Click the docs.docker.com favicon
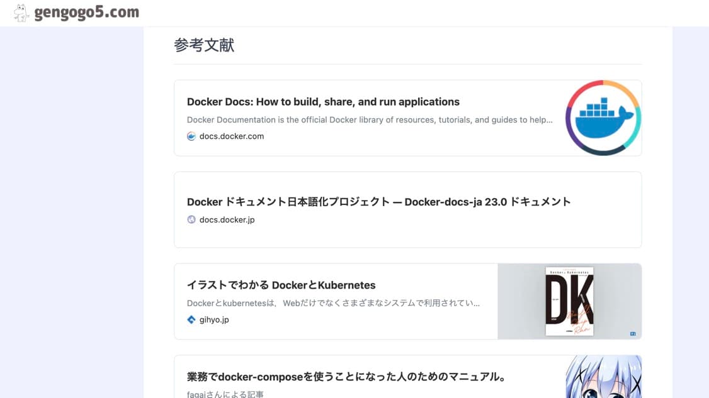The width and height of the screenshot is (709, 398). tap(191, 136)
